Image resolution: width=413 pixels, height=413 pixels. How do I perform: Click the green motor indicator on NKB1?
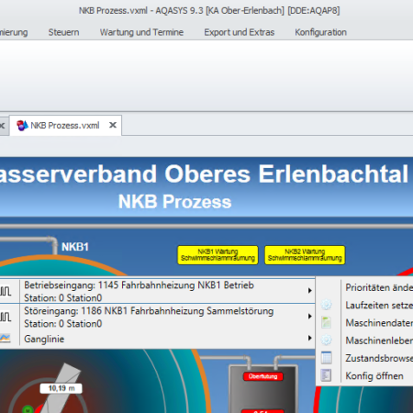pos(28,409)
